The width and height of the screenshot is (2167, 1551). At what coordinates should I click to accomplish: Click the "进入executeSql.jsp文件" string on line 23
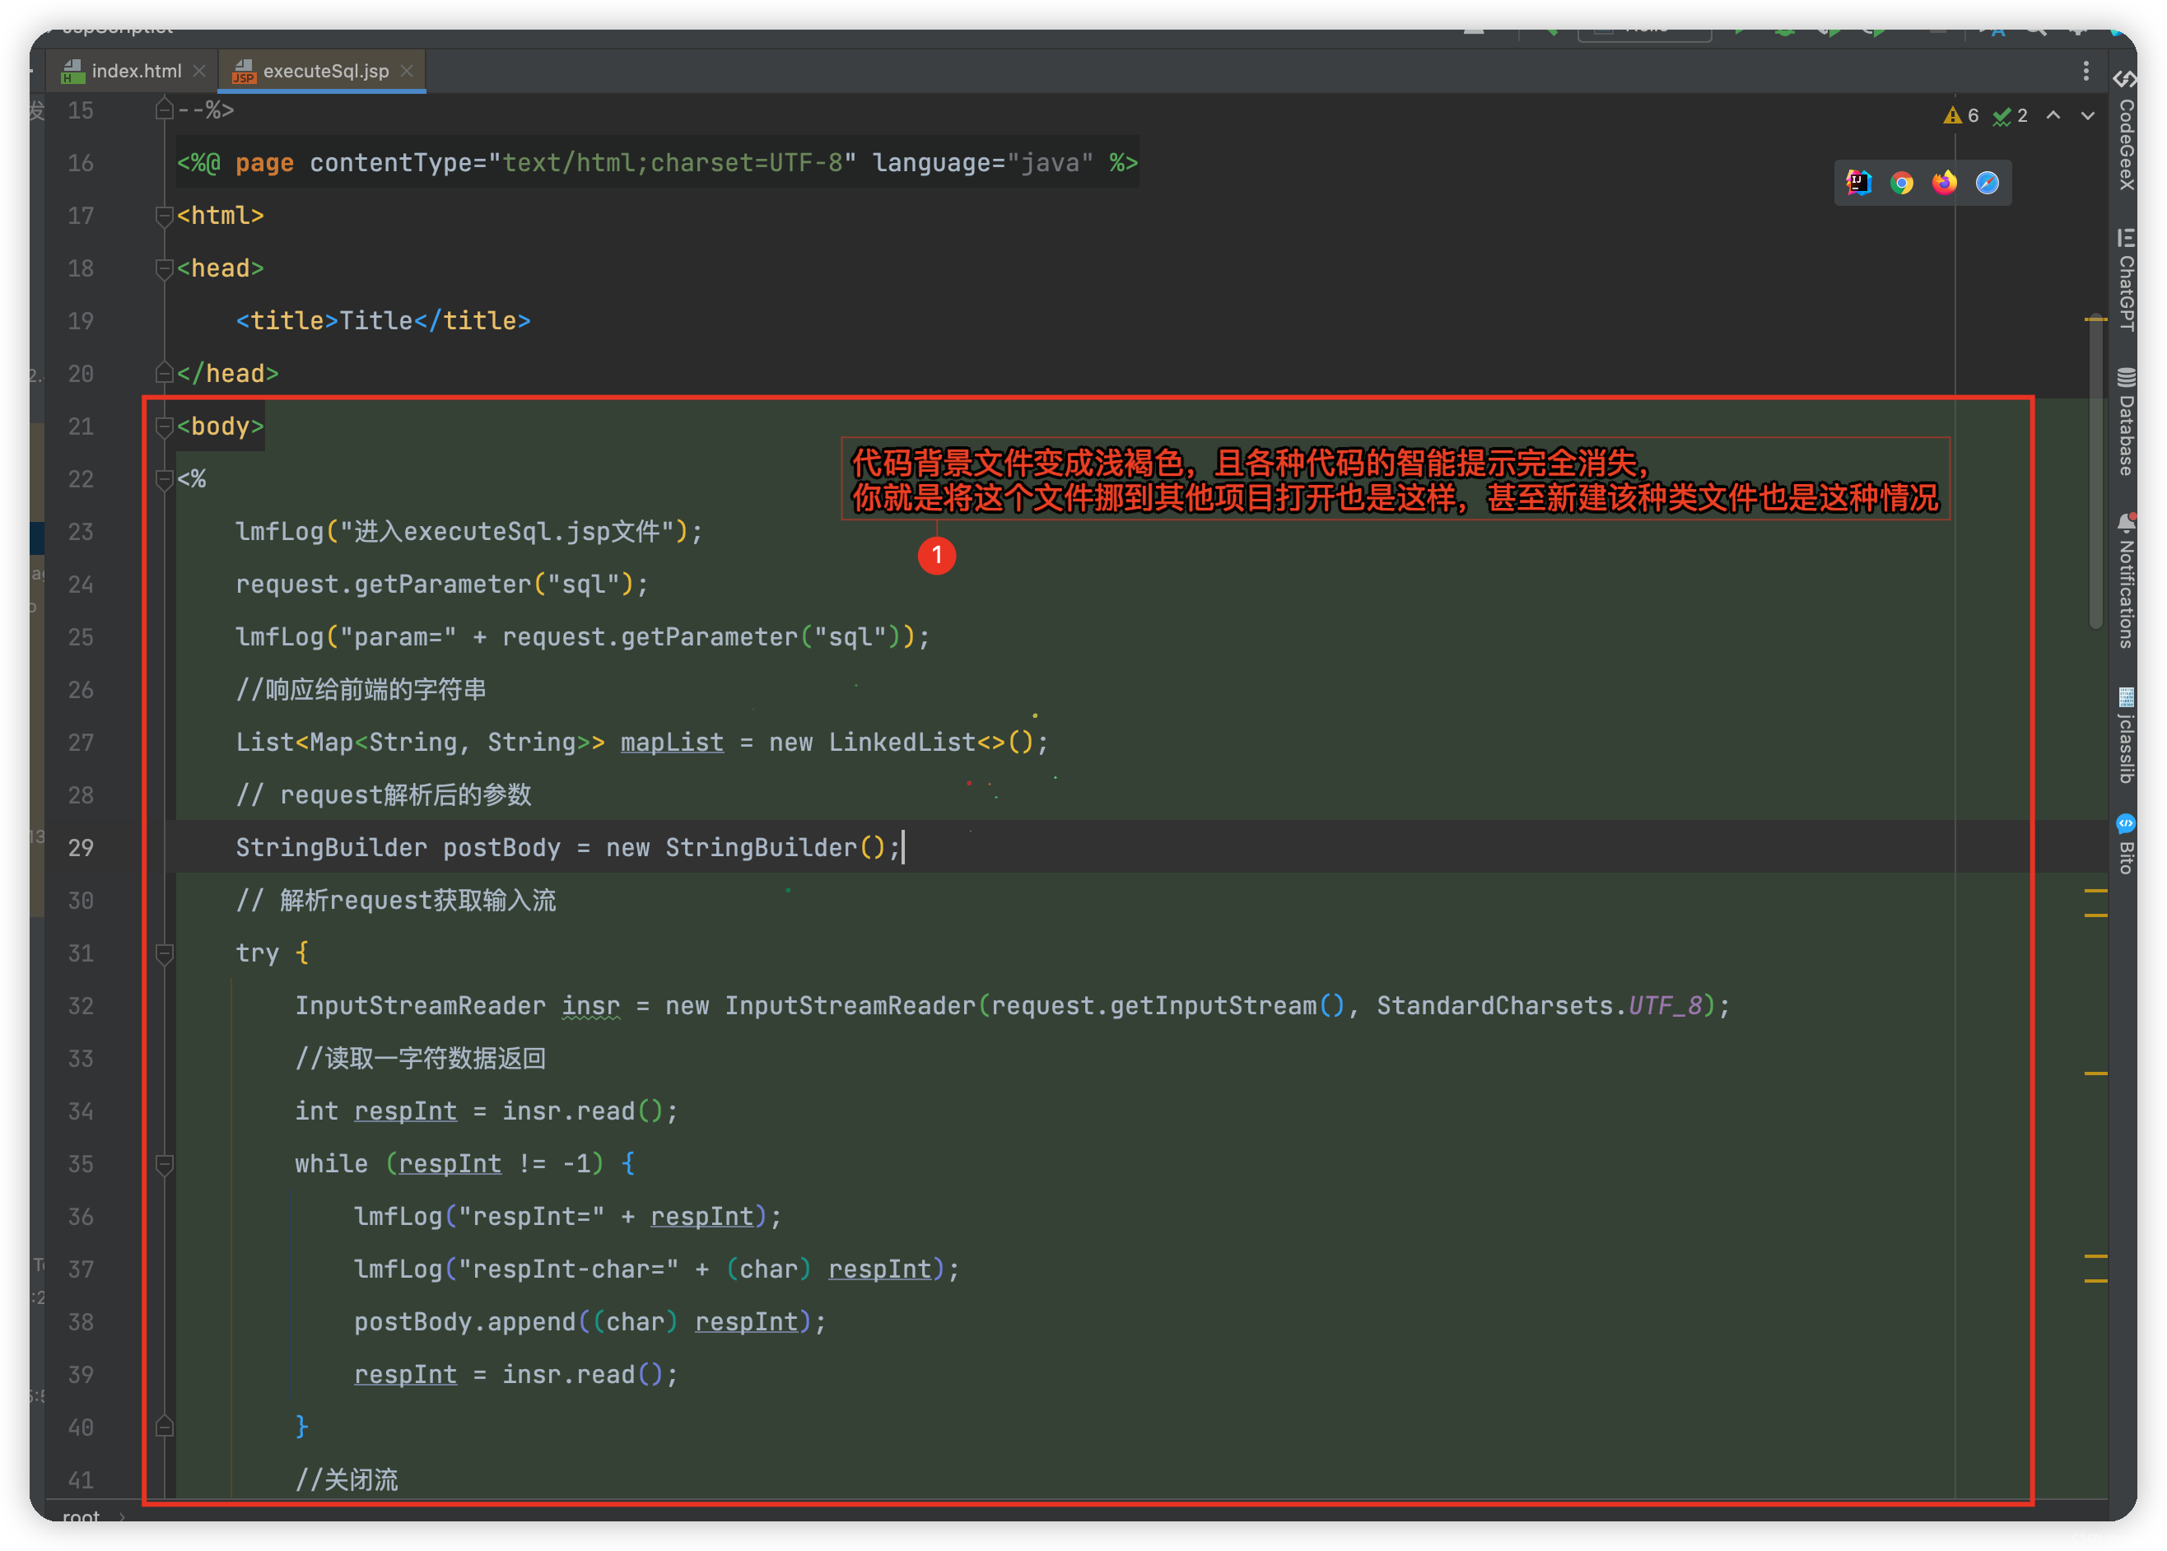508,532
